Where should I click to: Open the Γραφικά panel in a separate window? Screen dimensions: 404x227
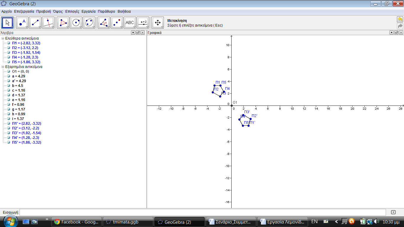pyautogui.click(x=396, y=33)
